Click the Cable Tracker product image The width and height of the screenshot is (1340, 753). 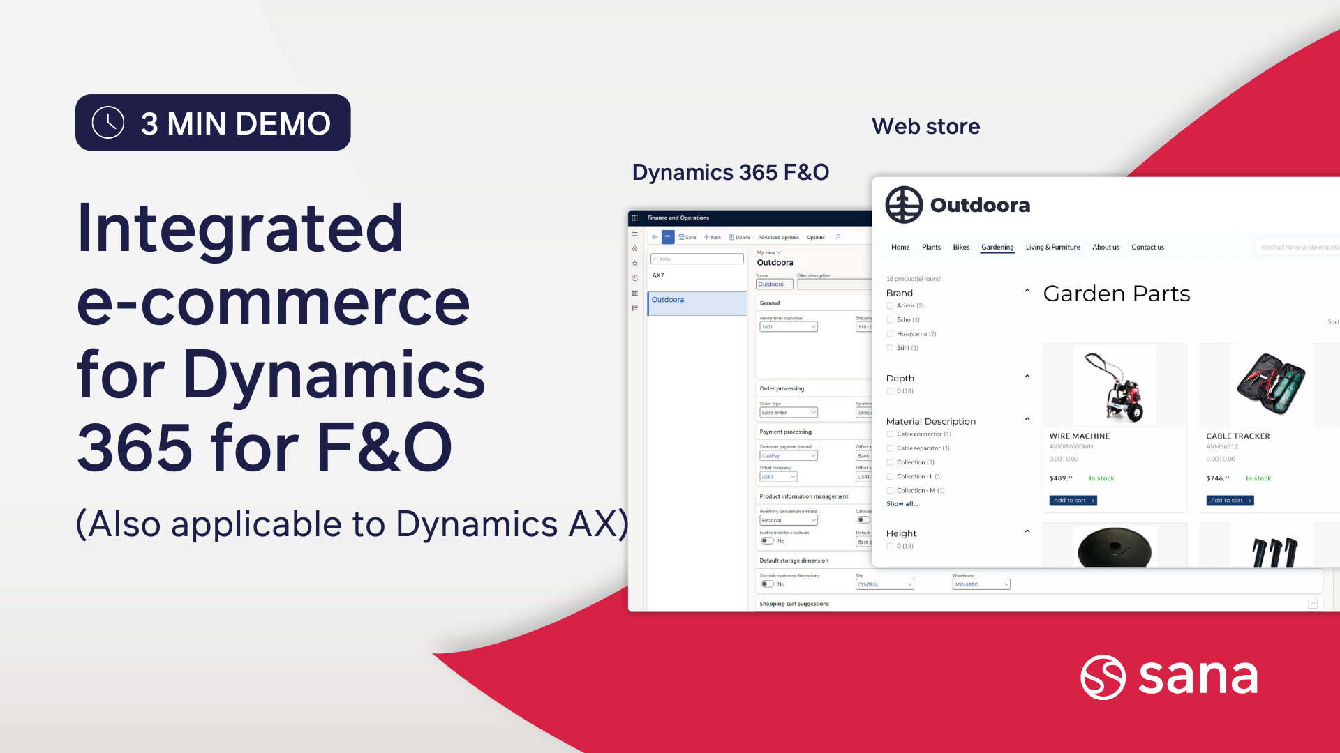1272,386
